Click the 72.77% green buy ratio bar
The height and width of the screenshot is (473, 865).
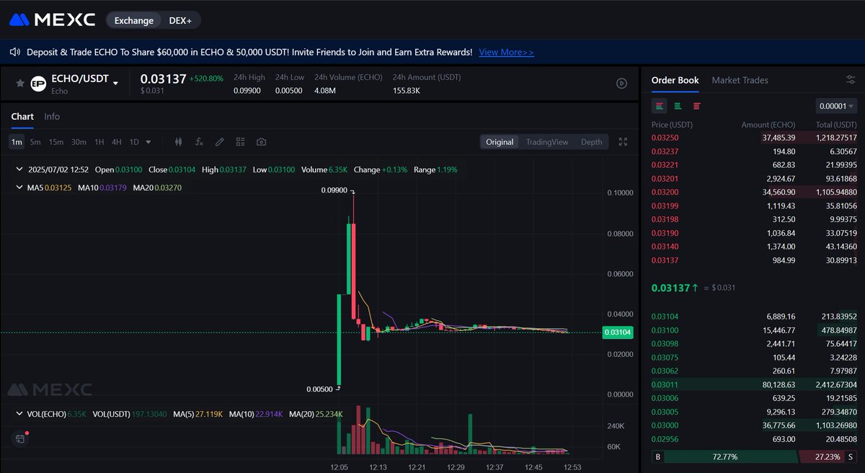point(732,456)
